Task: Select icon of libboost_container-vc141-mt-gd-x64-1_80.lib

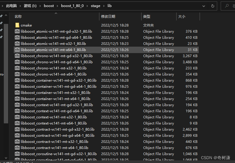Action: (17, 86)
